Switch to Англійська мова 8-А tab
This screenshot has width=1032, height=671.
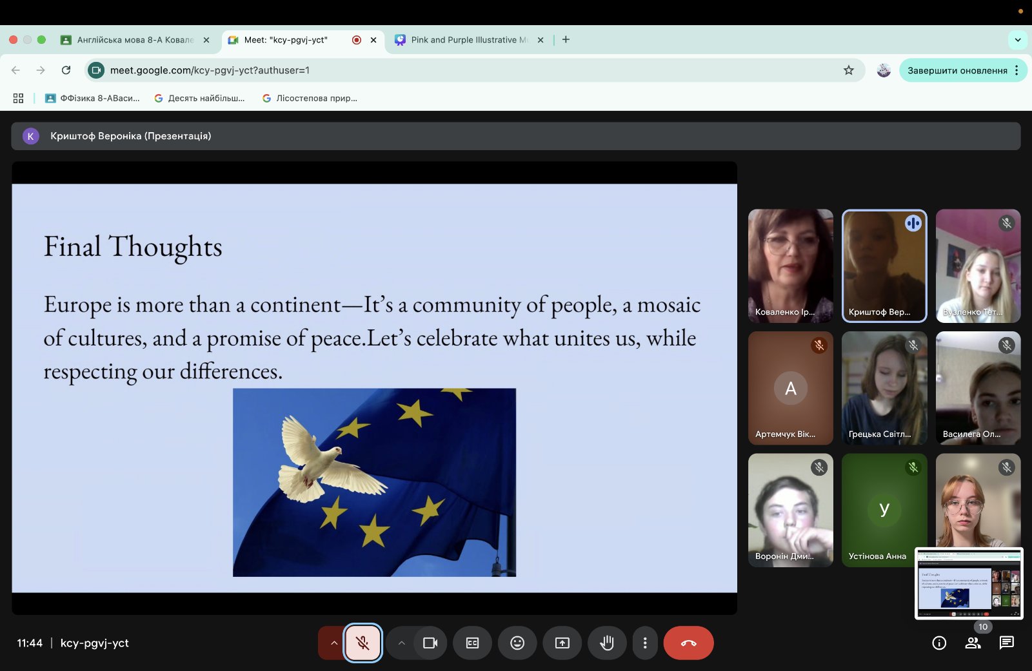coord(135,40)
